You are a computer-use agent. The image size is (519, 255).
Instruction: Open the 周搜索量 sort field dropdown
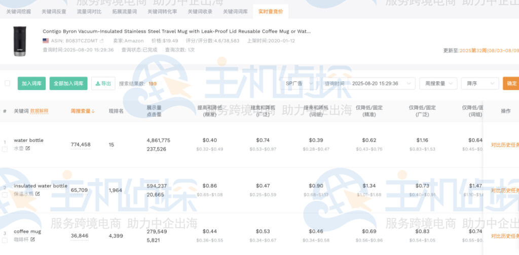coord(438,83)
